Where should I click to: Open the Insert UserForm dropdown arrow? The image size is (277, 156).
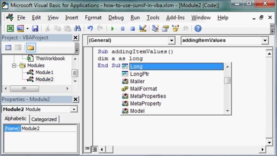[x=27, y=29]
